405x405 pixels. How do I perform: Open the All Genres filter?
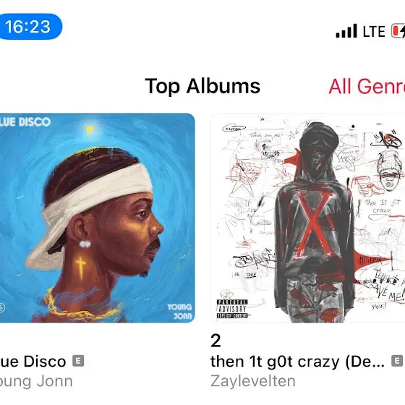[367, 86]
